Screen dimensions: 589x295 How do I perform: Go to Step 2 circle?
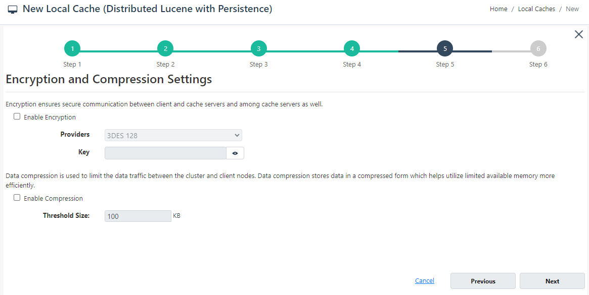point(166,48)
